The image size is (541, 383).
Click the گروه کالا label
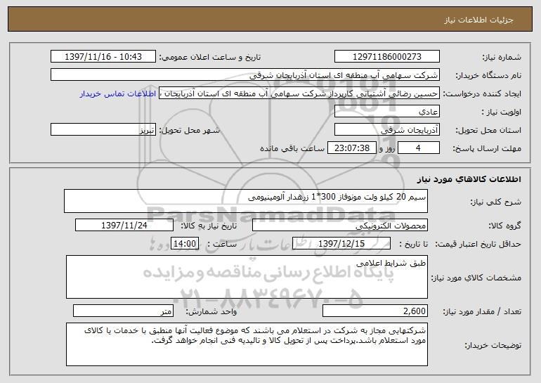[x=504, y=226]
